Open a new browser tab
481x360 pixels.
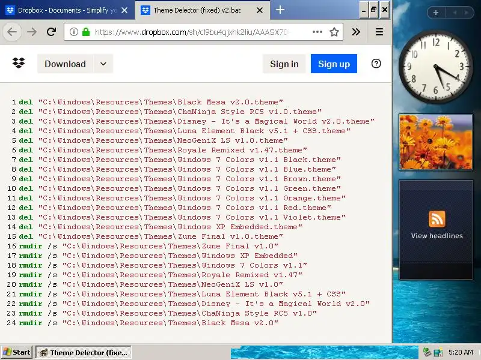pos(280,10)
